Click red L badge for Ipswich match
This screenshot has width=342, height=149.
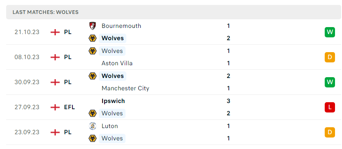[x=330, y=107]
